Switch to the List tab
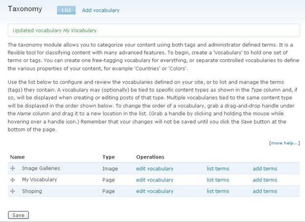The width and height of the screenshot is (305, 222). (x=66, y=10)
